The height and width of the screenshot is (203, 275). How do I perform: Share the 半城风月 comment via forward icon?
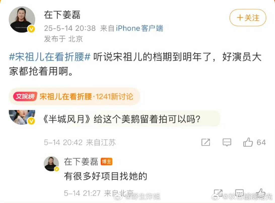205,142
